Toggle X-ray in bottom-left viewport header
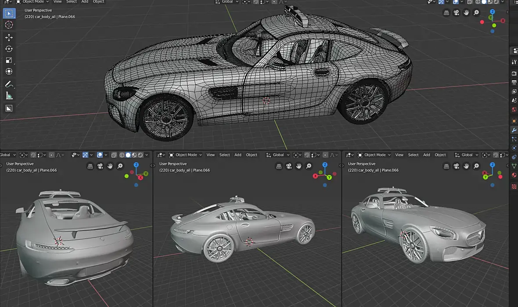The width and height of the screenshot is (518, 307). pyautogui.click(x=114, y=155)
